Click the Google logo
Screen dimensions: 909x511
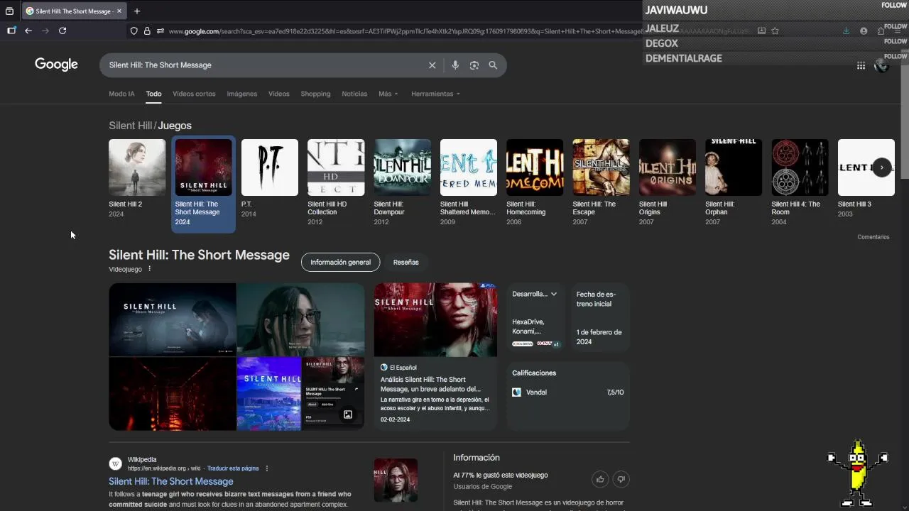coord(56,65)
